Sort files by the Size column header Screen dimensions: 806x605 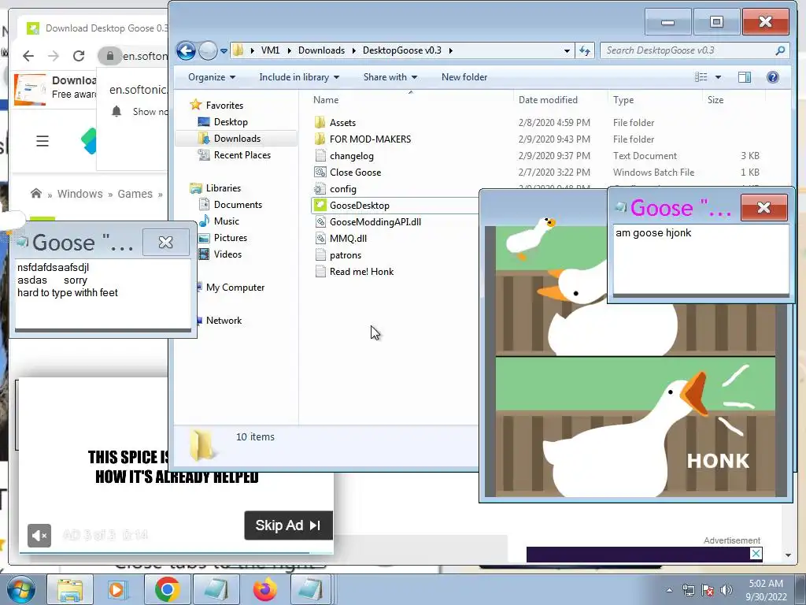tap(715, 100)
